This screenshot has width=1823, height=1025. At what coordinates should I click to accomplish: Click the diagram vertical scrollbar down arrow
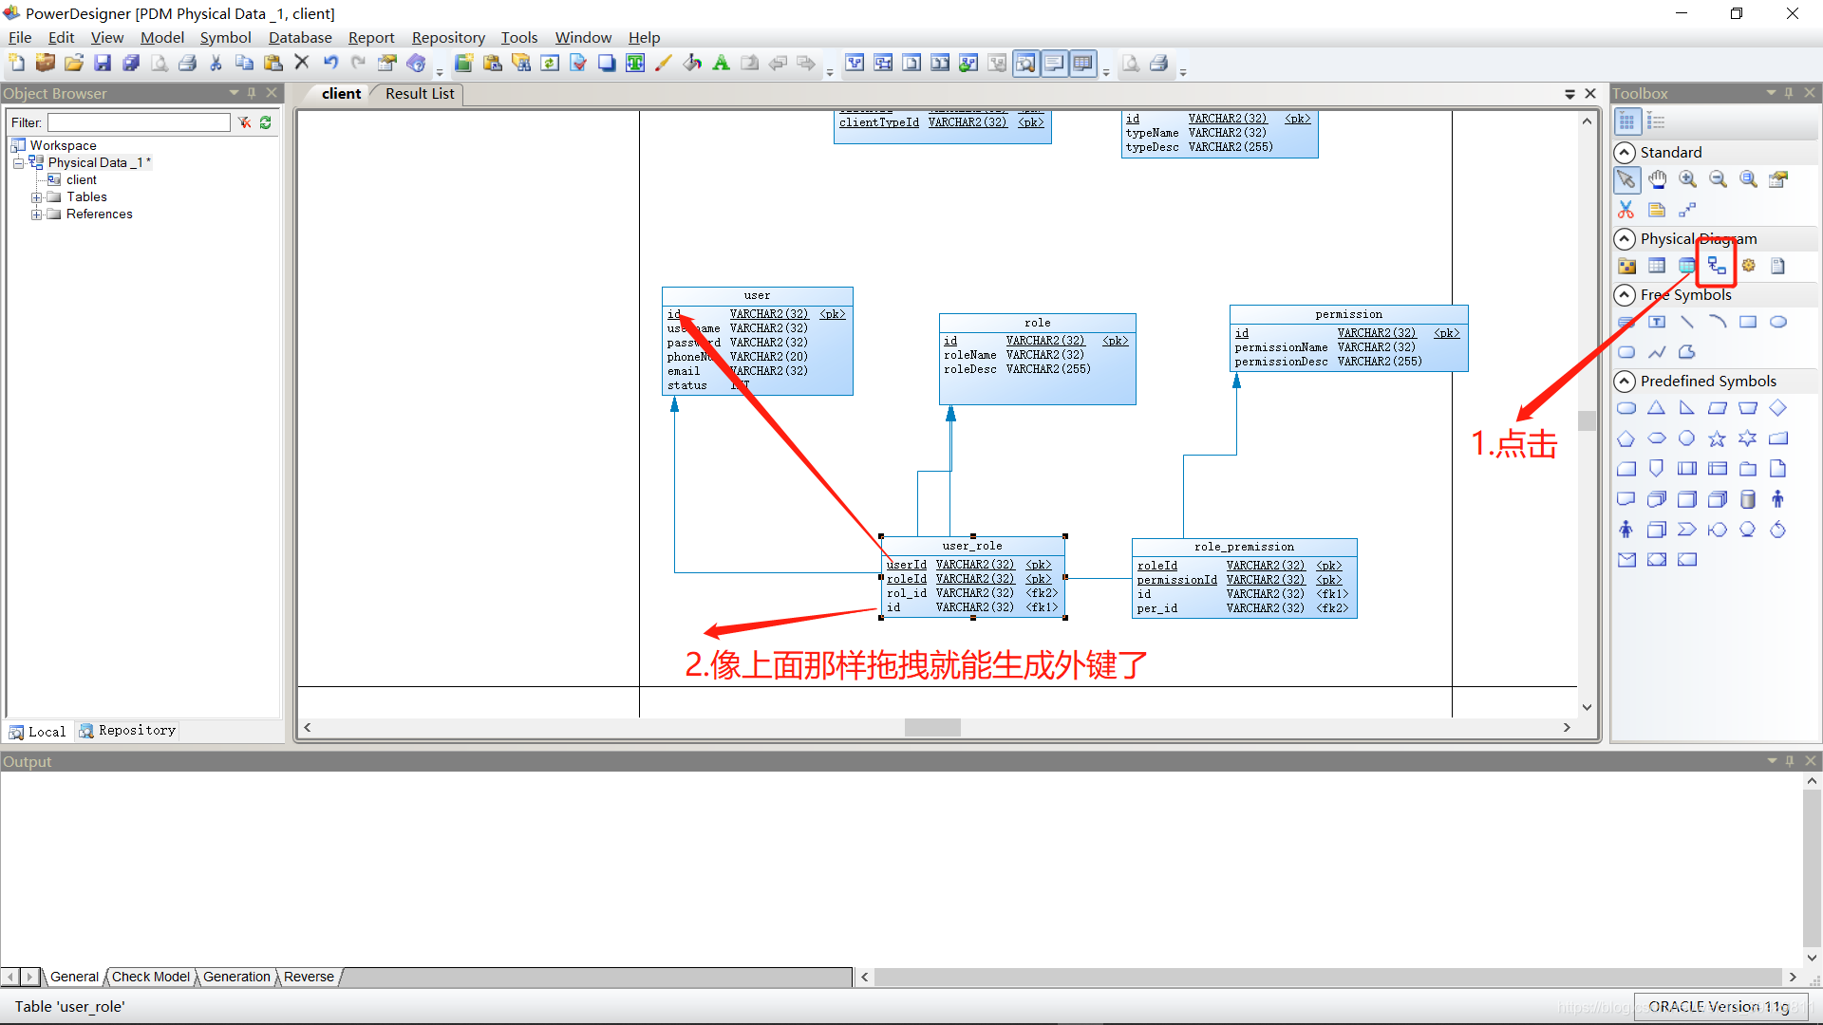tap(1587, 707)
